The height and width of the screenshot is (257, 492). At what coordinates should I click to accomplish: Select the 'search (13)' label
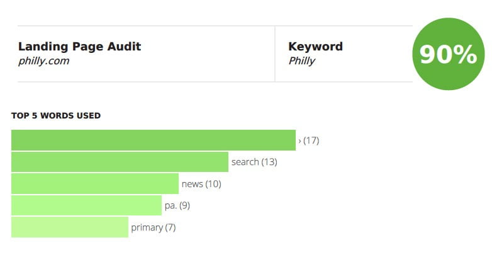[254, 162]
